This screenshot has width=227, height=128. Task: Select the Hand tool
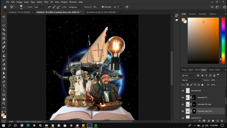point(4,99)
